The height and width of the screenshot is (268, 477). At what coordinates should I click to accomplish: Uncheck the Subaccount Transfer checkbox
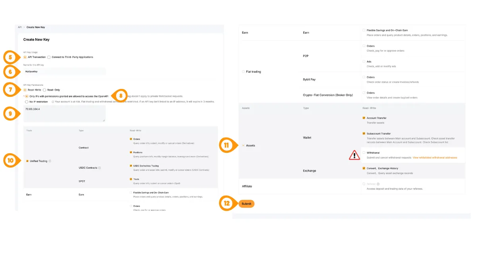click(x=364, y=134)
